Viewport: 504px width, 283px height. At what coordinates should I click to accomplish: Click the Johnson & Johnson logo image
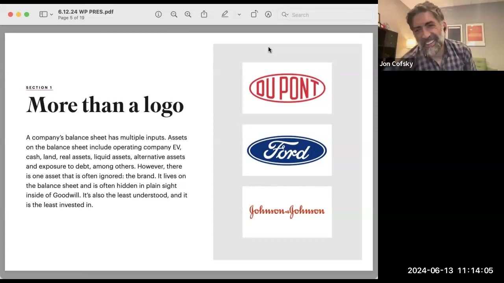[x=287, y=212]
